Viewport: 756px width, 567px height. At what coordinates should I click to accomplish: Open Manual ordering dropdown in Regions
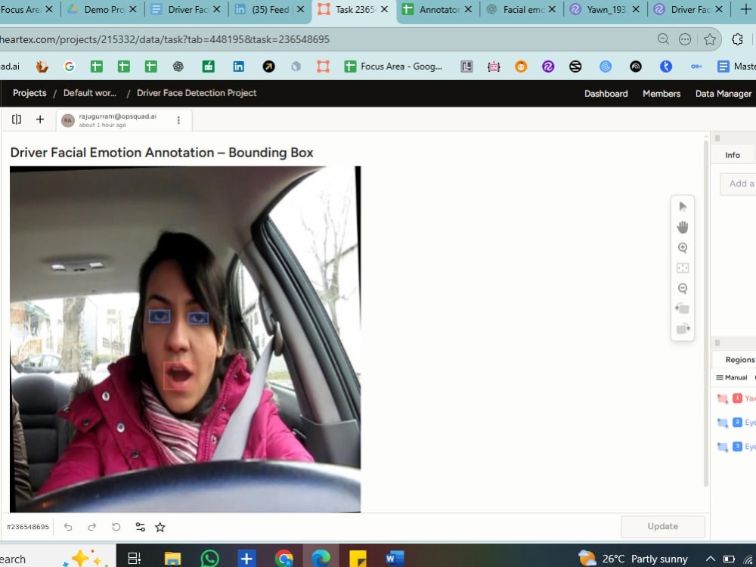point(732,377)
